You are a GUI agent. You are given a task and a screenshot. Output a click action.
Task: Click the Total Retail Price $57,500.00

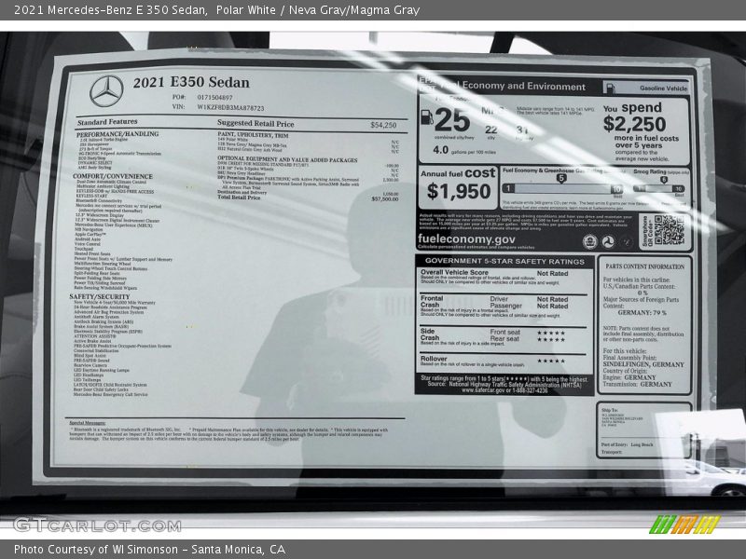385,199
